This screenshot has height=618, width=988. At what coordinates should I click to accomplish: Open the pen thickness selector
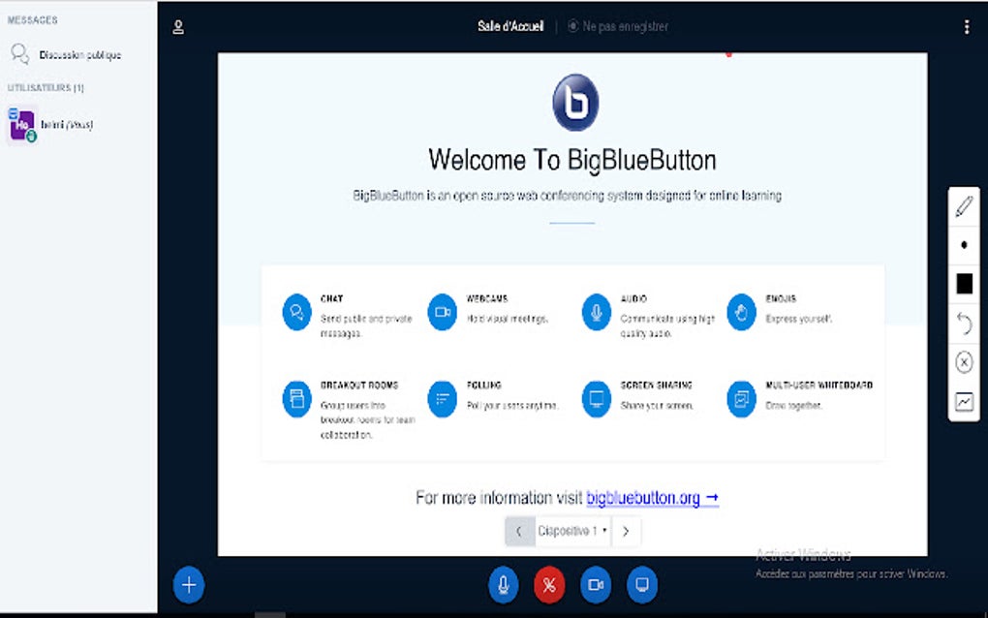coord(963,244)
